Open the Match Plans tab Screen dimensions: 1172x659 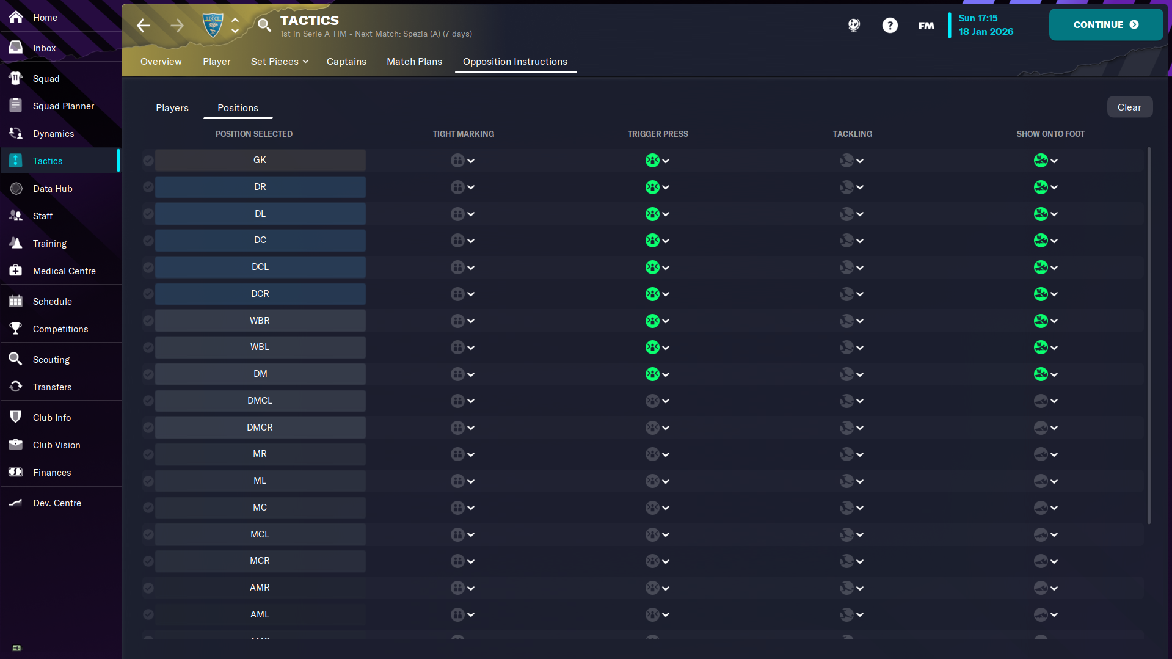click(414, 62)
